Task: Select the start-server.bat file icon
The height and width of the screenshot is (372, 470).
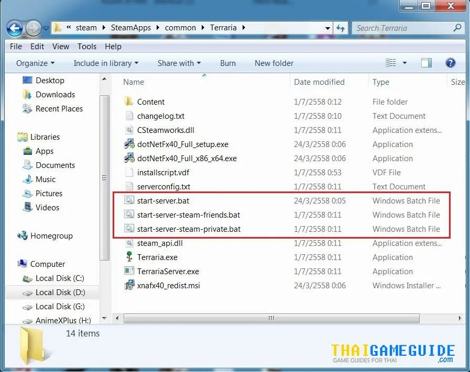Action: (x=129, y=200)
